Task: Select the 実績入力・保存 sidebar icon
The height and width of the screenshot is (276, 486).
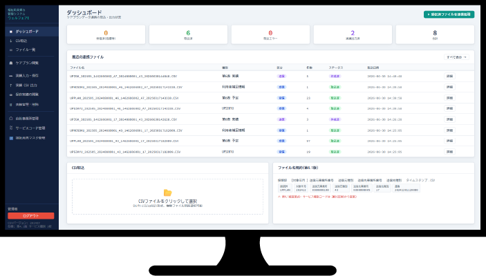Action: coord(11,75)
